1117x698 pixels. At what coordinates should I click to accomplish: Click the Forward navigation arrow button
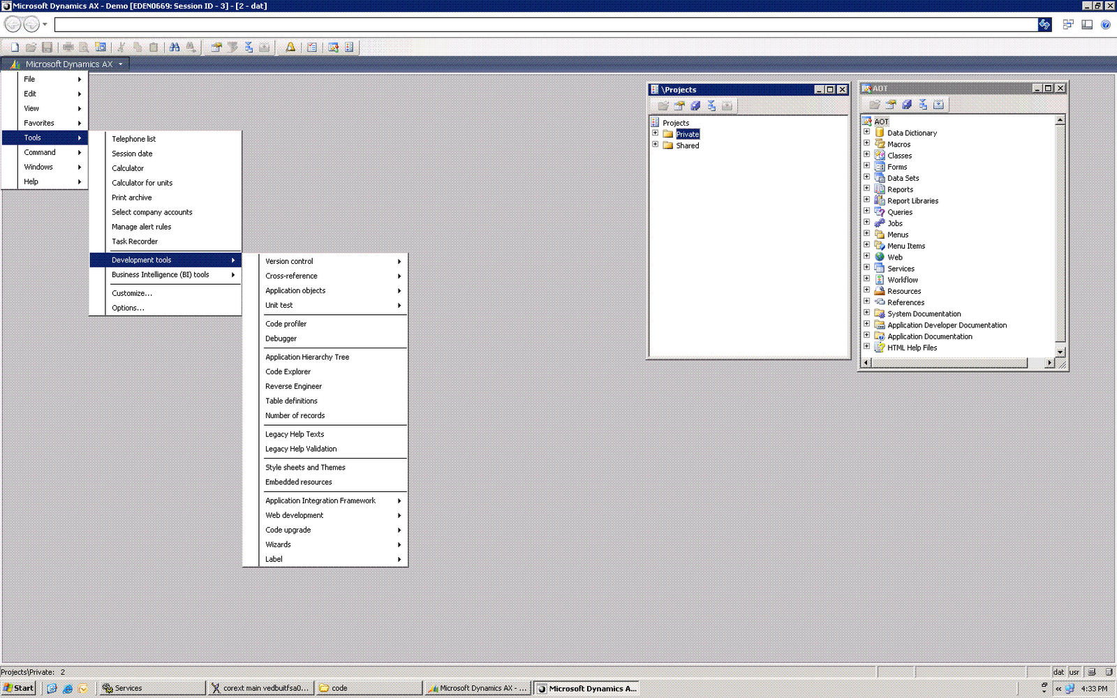[x=31, y=24]
